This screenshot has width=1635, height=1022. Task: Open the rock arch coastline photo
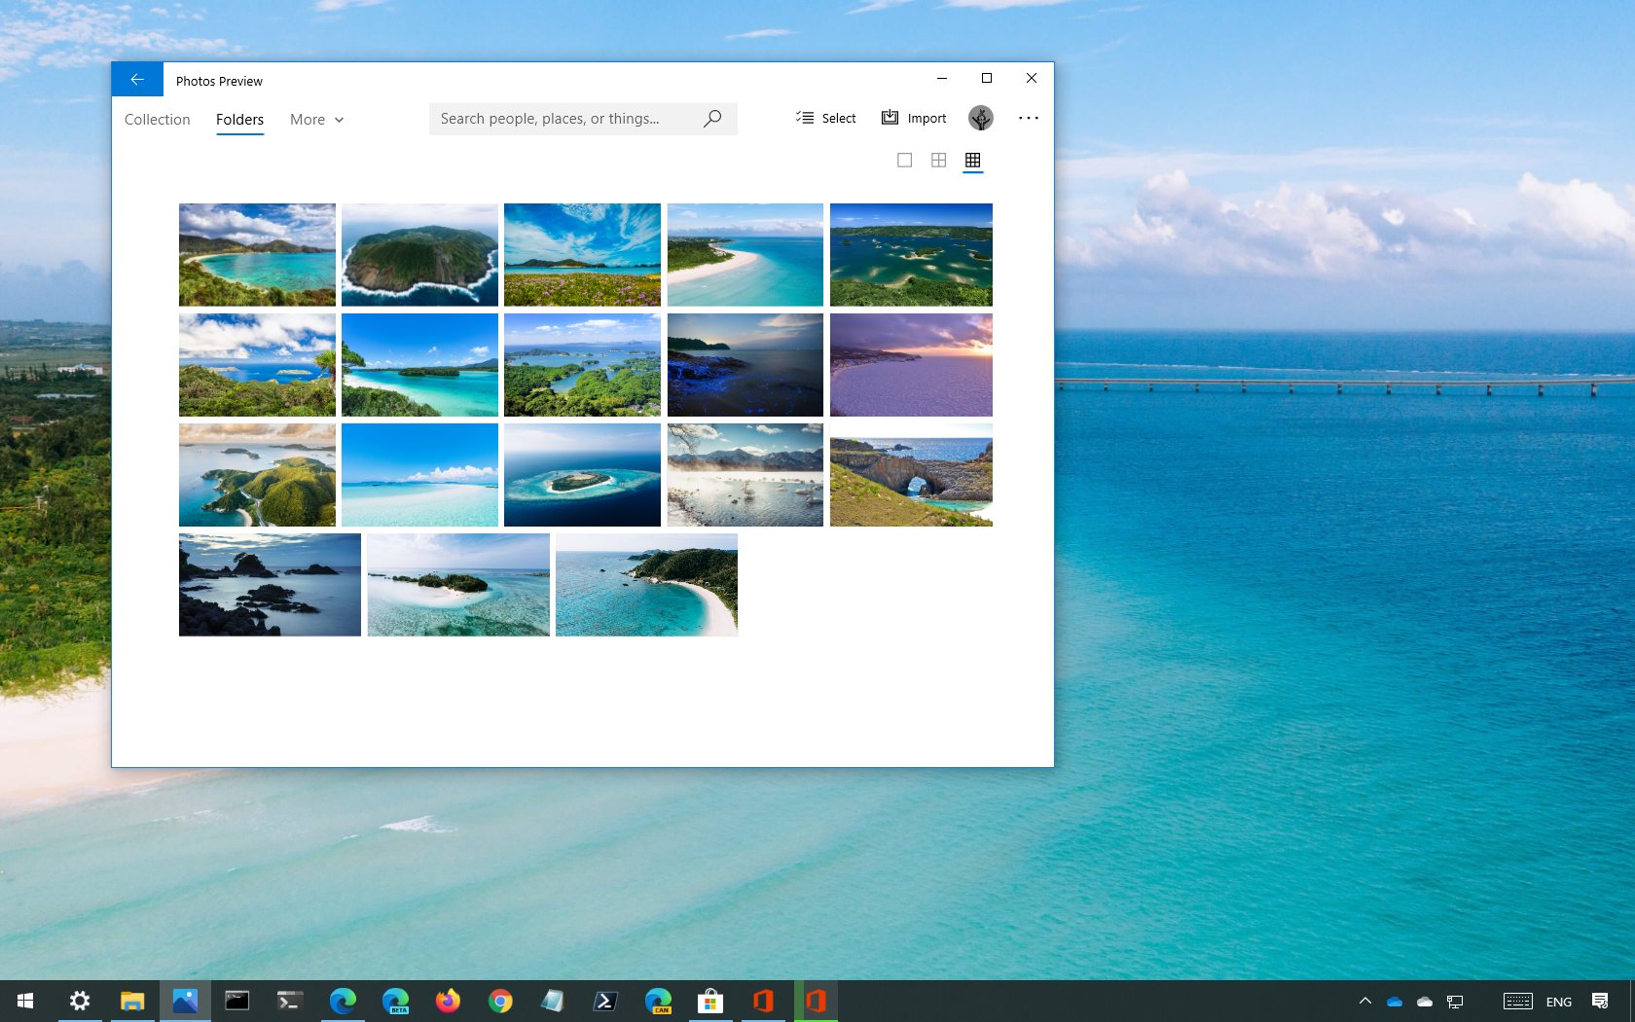tap(911, 475)
